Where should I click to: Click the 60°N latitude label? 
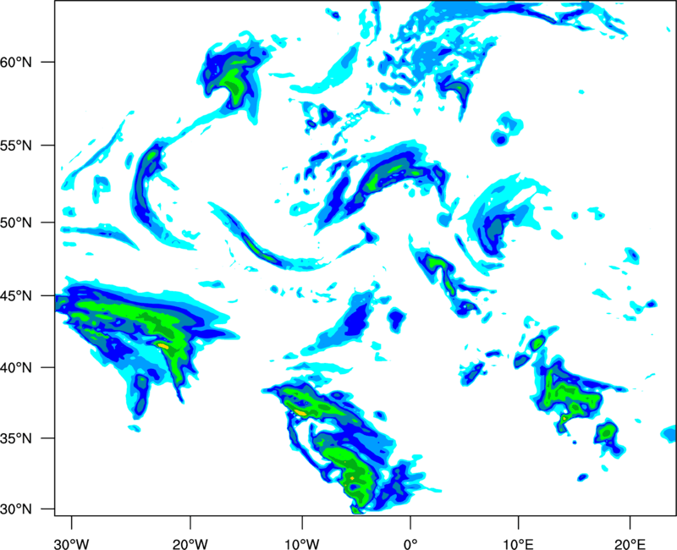[16, 62]
